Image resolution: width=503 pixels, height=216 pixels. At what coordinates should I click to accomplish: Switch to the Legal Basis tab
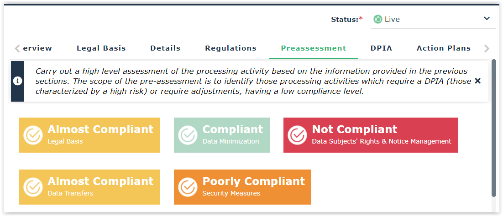[x=101, y=48]
